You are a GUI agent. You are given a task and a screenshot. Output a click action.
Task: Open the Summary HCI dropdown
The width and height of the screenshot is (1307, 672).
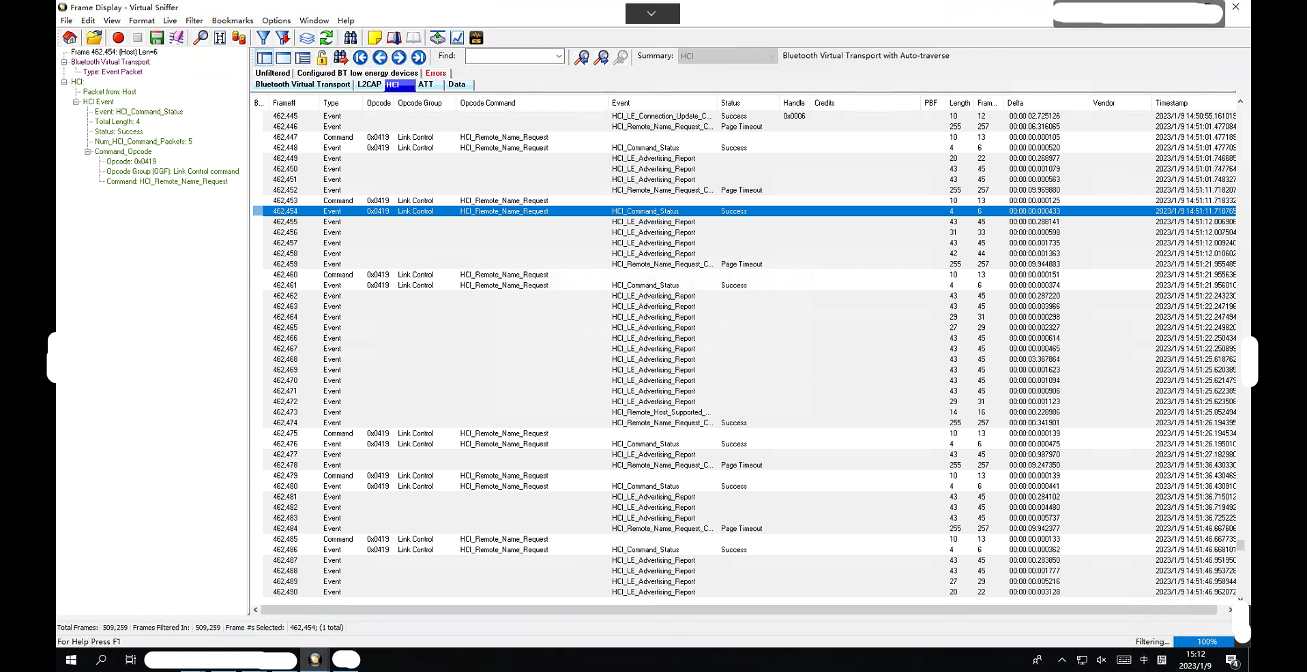pos(772,56)
